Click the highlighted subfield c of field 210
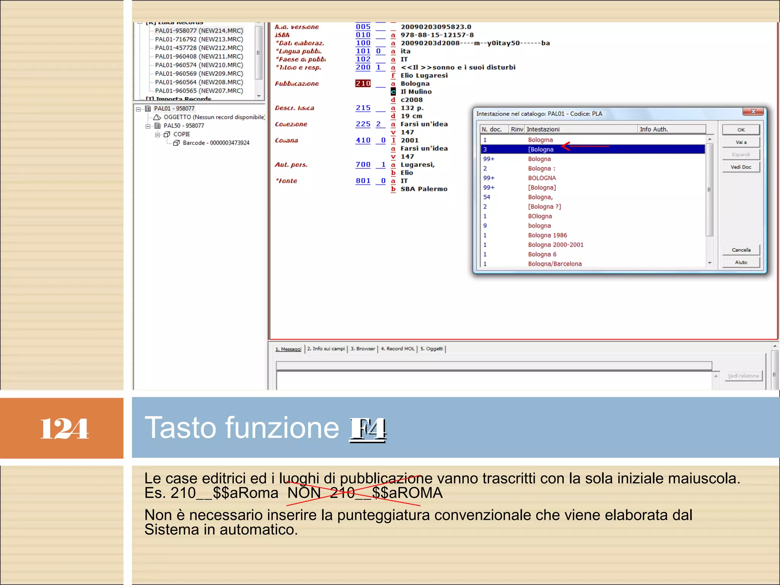Image resolution: width=780 pixels, height=585 pixels. [393, 92]
